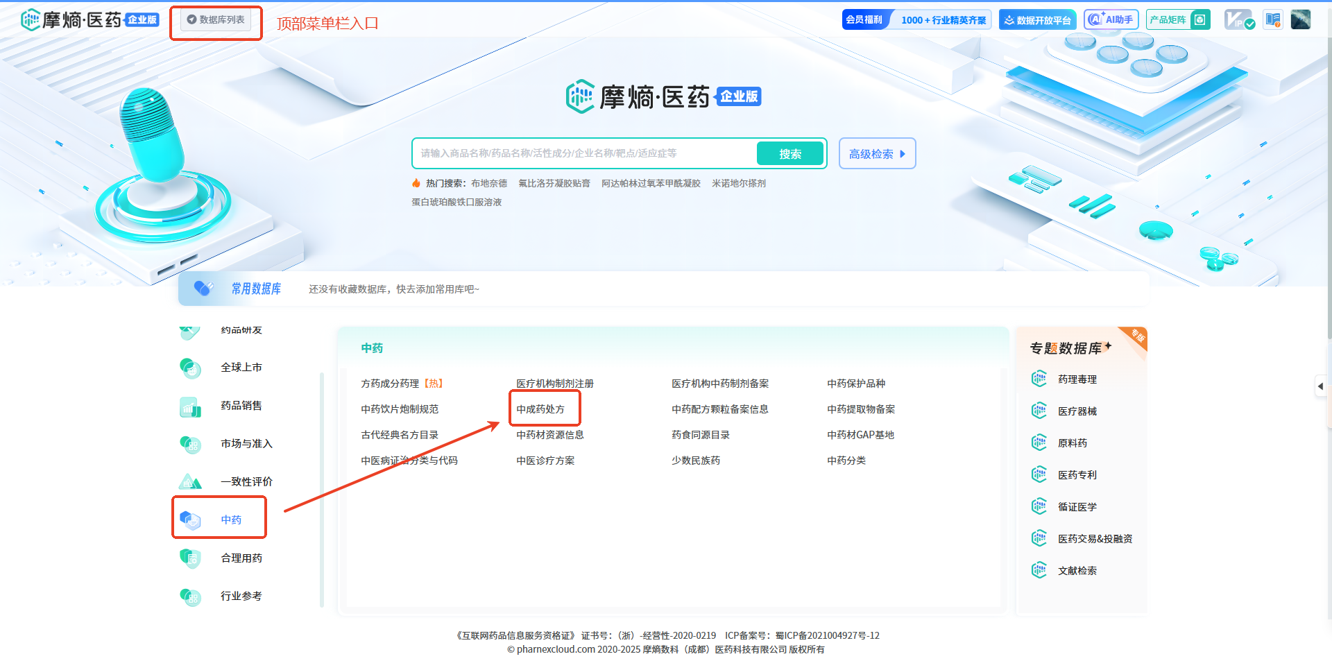Launch the AI助手 assistant
This screenshot has width=1332, height=661.
1111,19
